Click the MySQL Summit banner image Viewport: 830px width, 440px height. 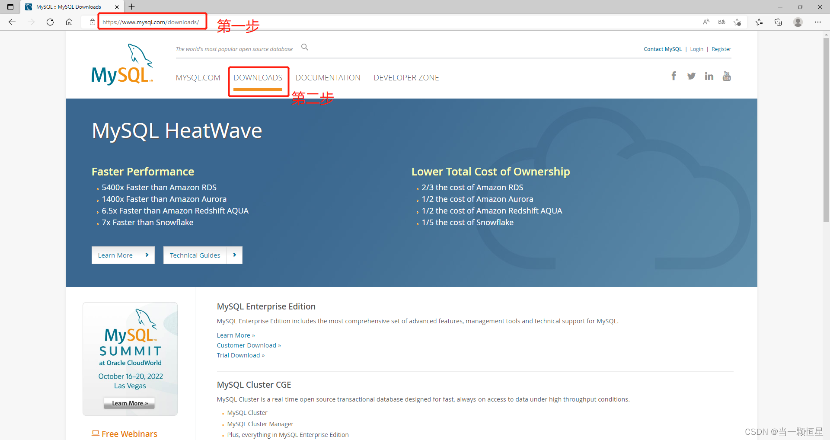pyautogui.click(x=130, y=359)
